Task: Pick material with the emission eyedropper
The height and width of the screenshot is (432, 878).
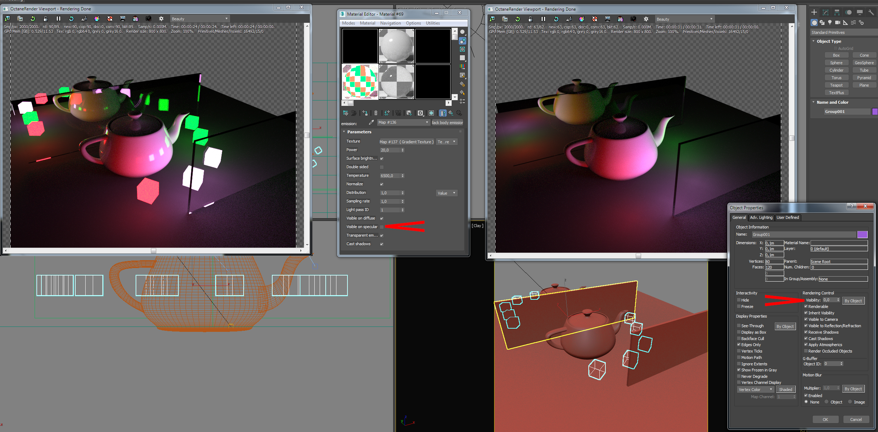Action: point(371,122)
